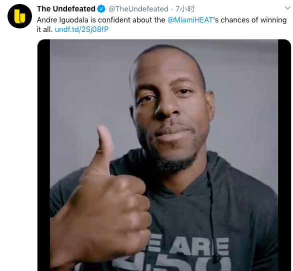Follow the @MiamiHEAT mention link
293x271 pixels.
coord(190,20)
